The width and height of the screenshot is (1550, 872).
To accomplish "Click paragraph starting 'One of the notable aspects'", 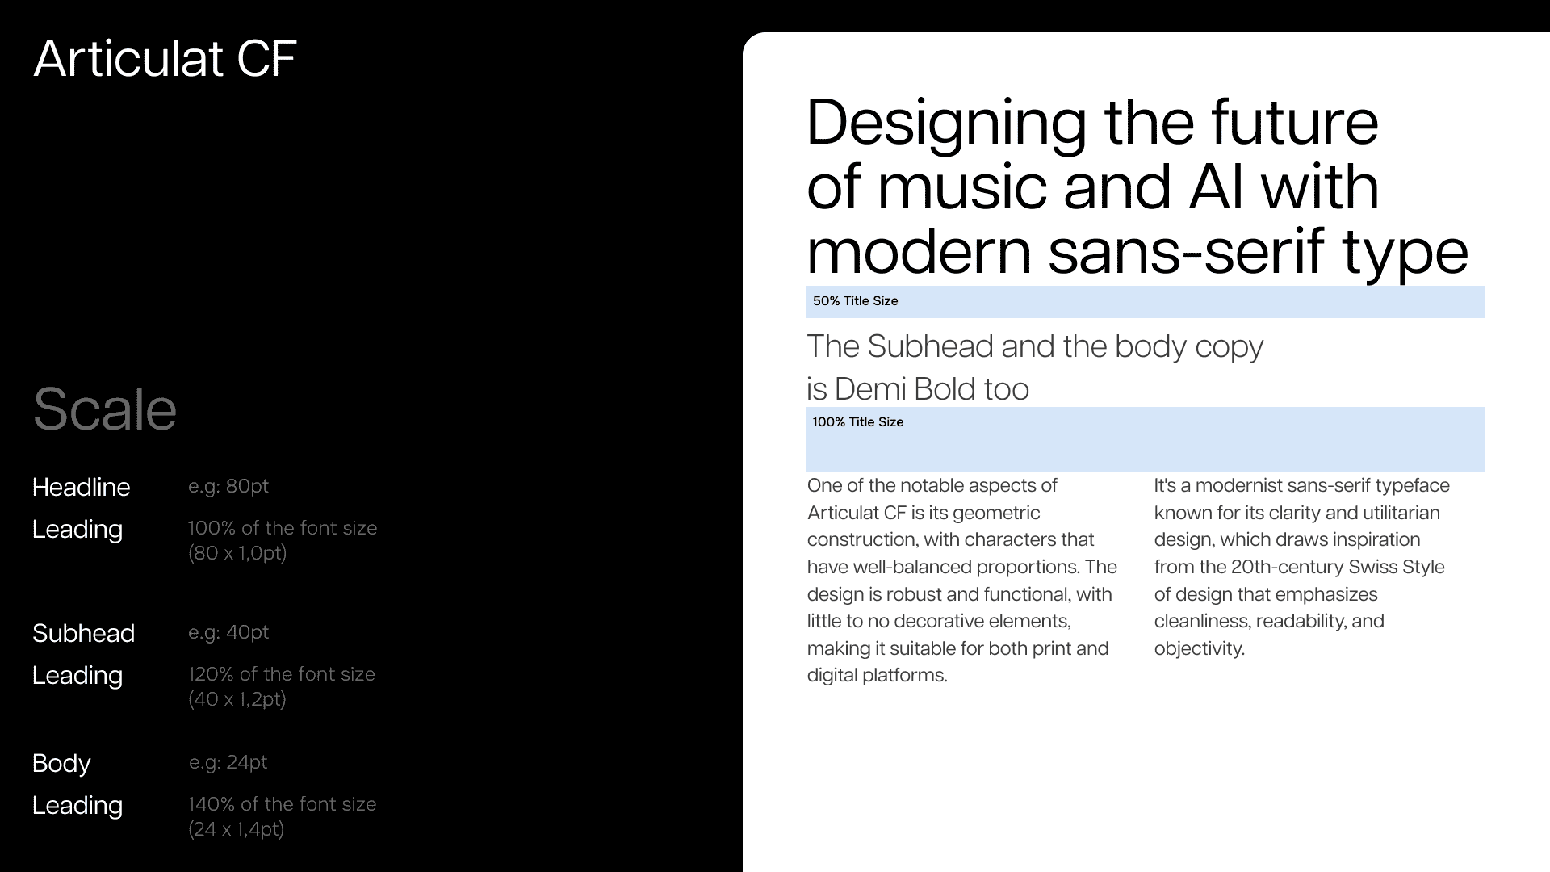I will pos(962,581).
